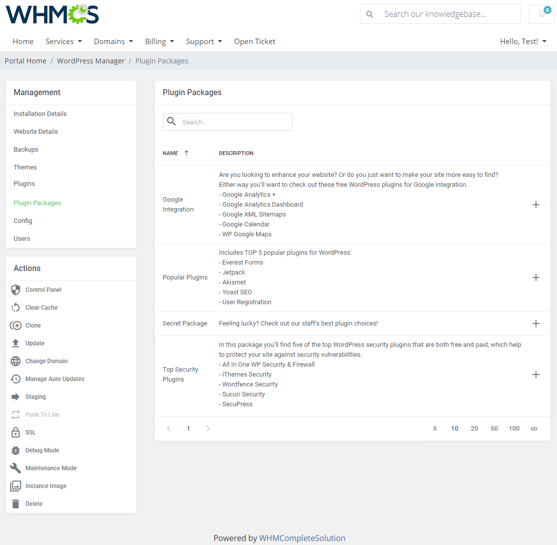The image size is (557, 545).
Task: Open the Backups management page
Action: (26, 149)
